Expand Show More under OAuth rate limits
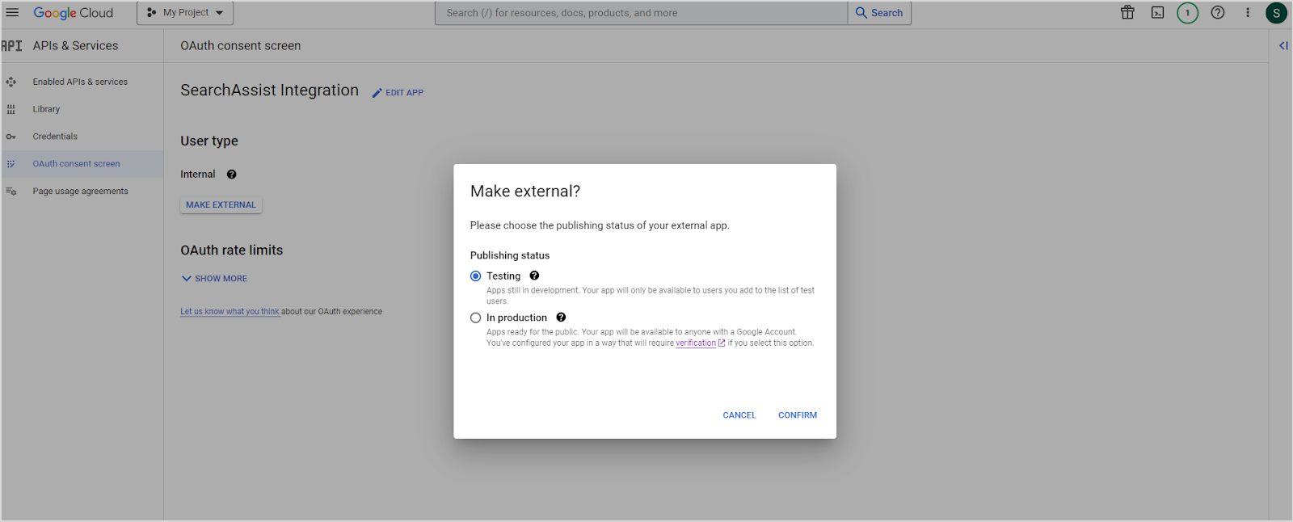 pyautogui.click(x=215, y=279)
